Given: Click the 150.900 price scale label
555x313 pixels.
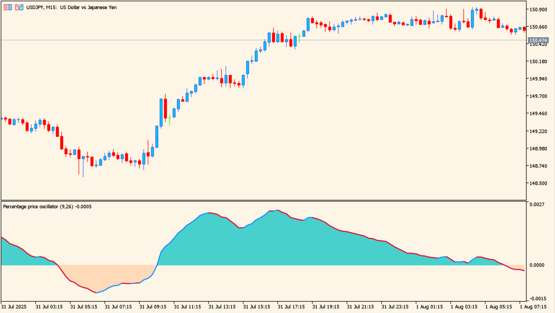Looking at the screenshot, I should (539, 10).
